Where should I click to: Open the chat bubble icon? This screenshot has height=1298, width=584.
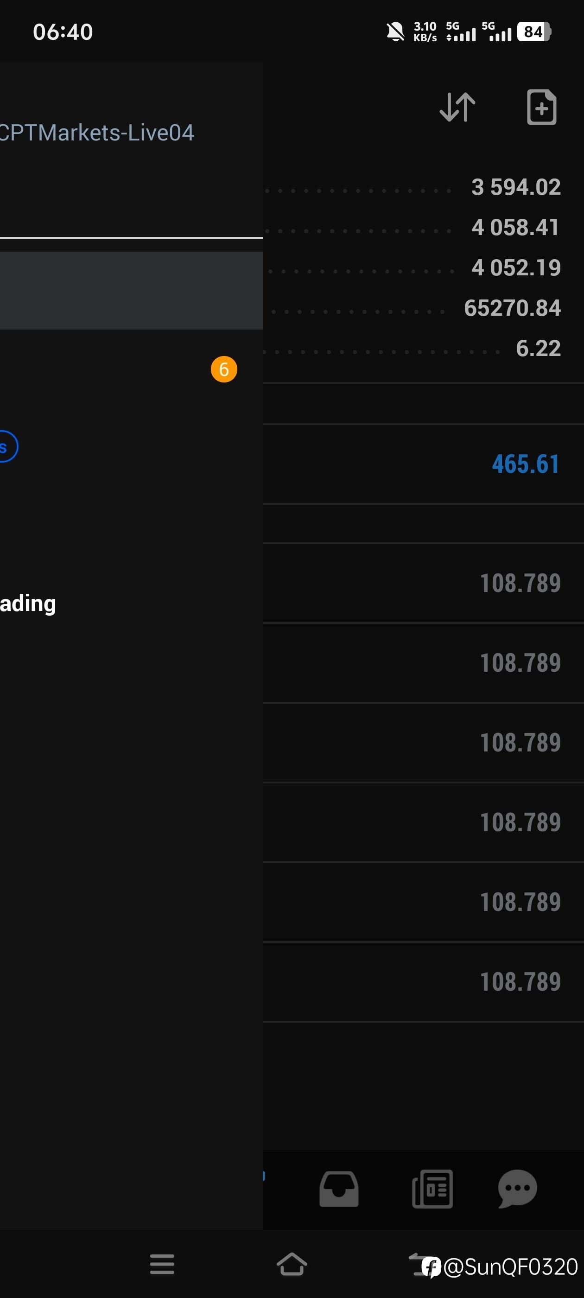(x=517, y=1188)
